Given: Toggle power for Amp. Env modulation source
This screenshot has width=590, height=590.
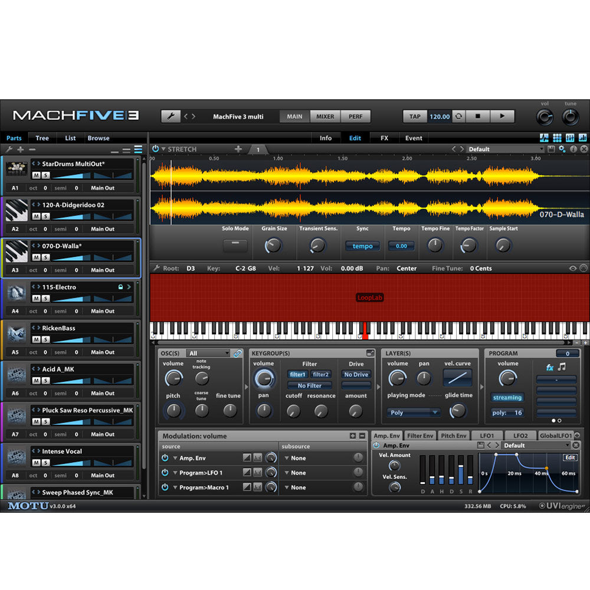Looking at the screenshot, I should [165, 458].
